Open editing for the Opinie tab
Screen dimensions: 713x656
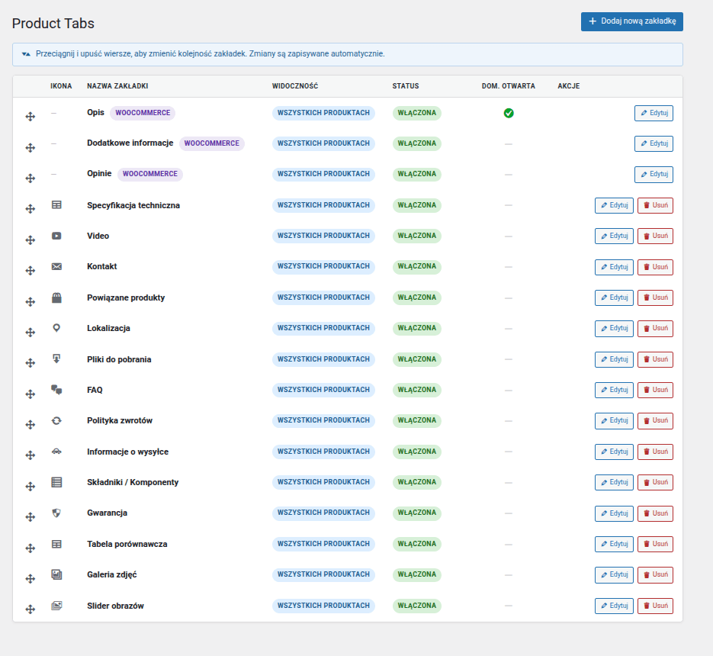[654, 174]
